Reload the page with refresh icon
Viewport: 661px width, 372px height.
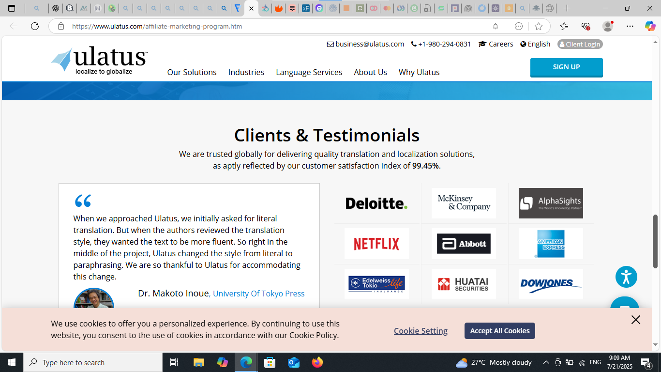(x=35, y=26)
